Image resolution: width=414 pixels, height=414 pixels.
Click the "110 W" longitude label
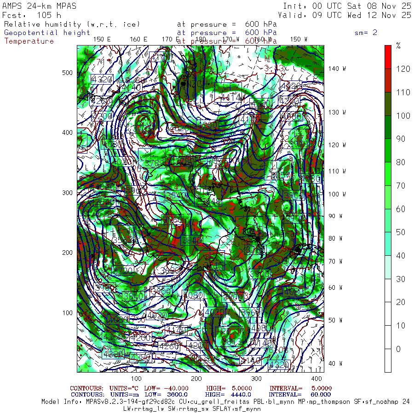tap(337, 171)
